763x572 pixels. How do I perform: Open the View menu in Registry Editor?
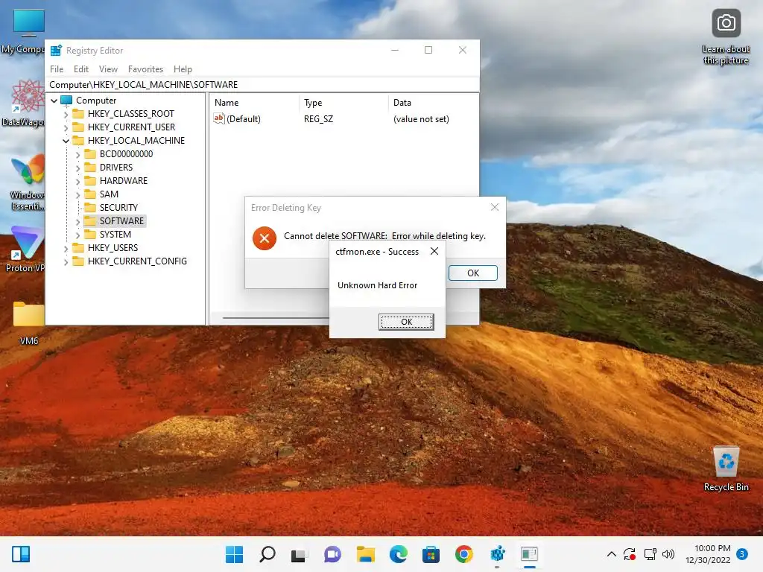[108, 69]
